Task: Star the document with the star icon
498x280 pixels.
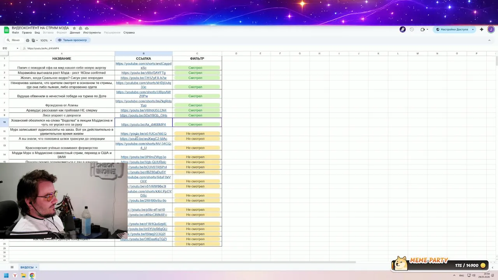Action: click(x=74, y=28)
